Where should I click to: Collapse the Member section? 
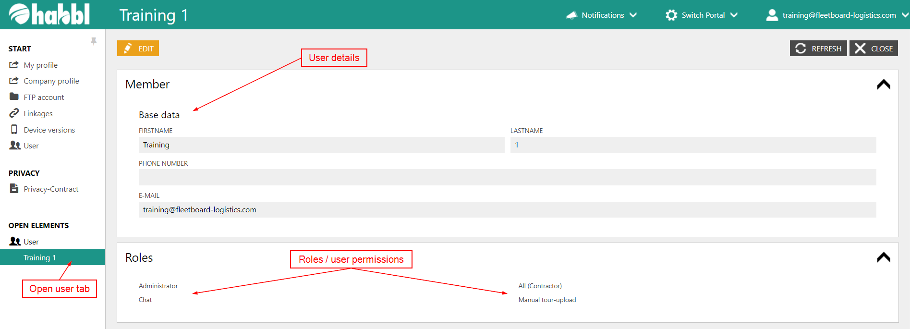coord(883,85)
